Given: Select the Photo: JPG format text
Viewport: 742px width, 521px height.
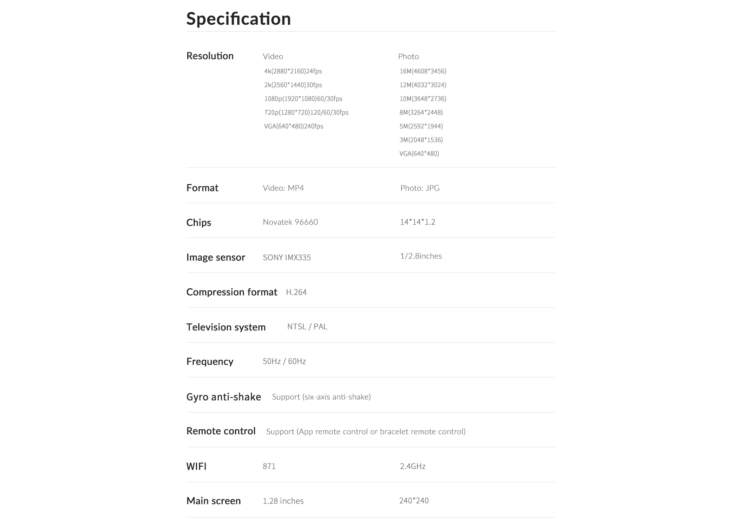Looking at the screenshot, I should tap(420, 188).
